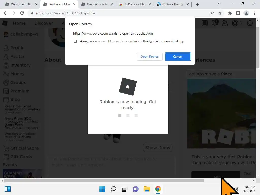
Task: Click the Open Roblox button
Action: coord(150,57)
